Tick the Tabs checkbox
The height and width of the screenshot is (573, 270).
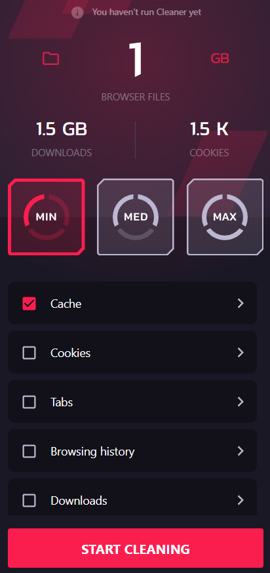pos(29,402)
